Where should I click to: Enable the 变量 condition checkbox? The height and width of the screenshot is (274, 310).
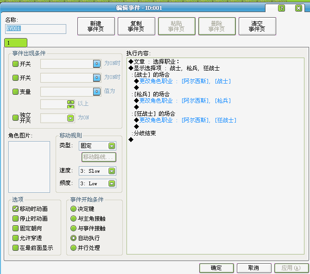click(15, 91)
